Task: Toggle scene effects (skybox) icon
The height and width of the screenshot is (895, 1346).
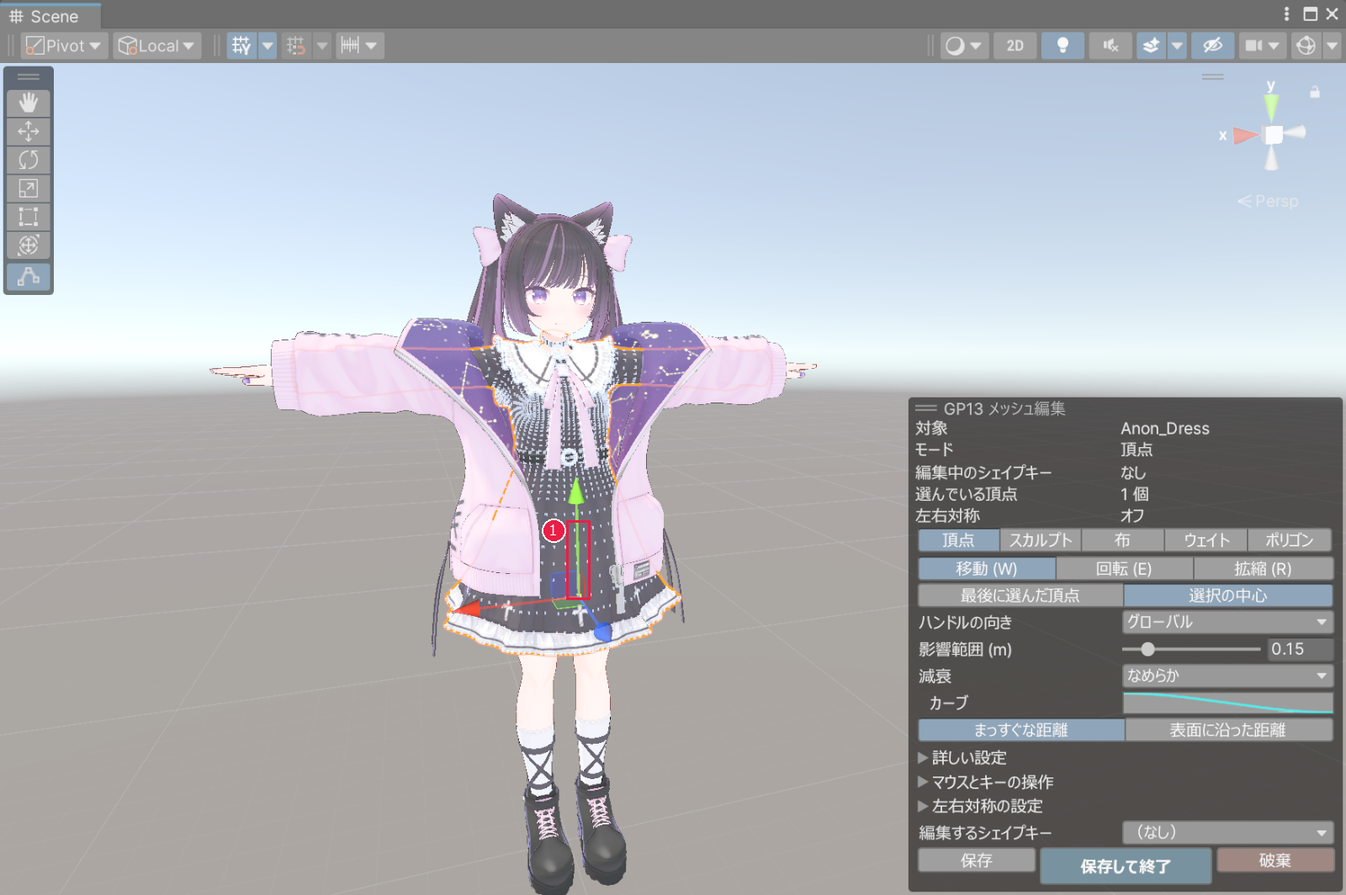Action: (1152, 45)
